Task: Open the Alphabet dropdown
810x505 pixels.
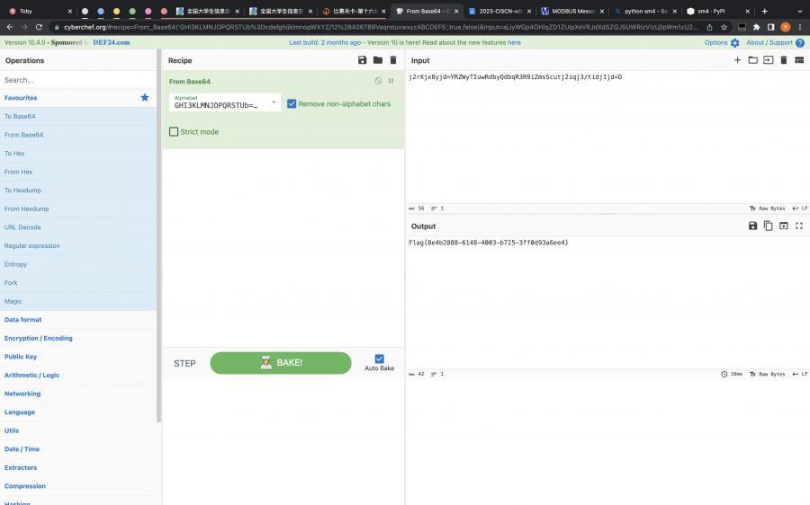Action: 225,102
